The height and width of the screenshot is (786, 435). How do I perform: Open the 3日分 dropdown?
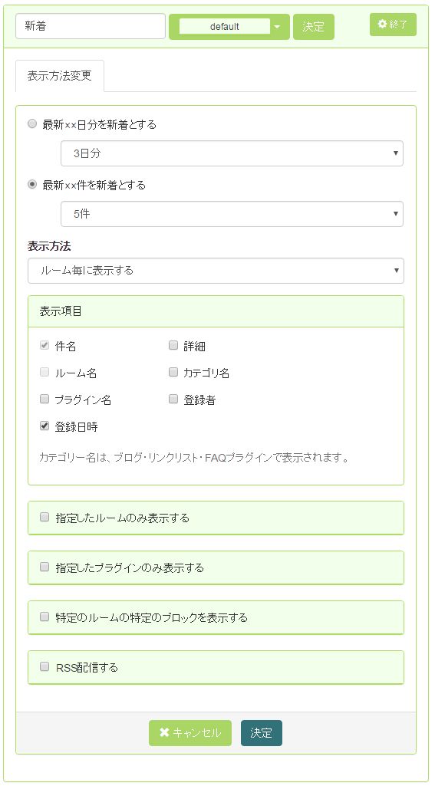coord(232,153)
